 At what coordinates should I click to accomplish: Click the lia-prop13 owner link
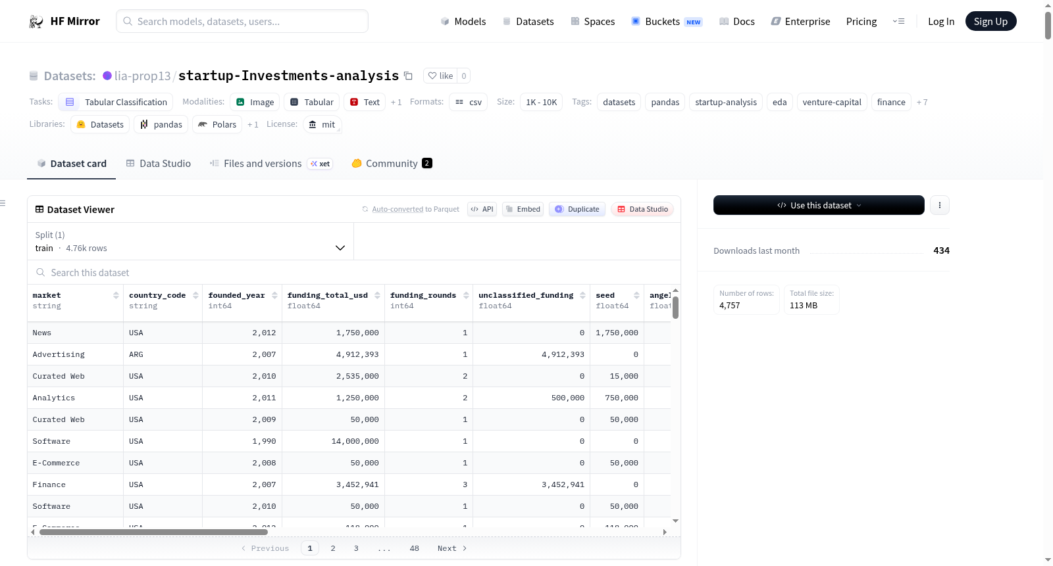(142, 76)
